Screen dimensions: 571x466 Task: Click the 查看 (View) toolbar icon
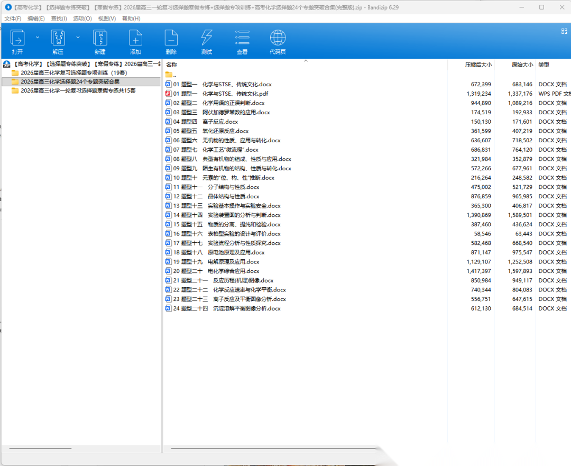[x=242, y=39]
